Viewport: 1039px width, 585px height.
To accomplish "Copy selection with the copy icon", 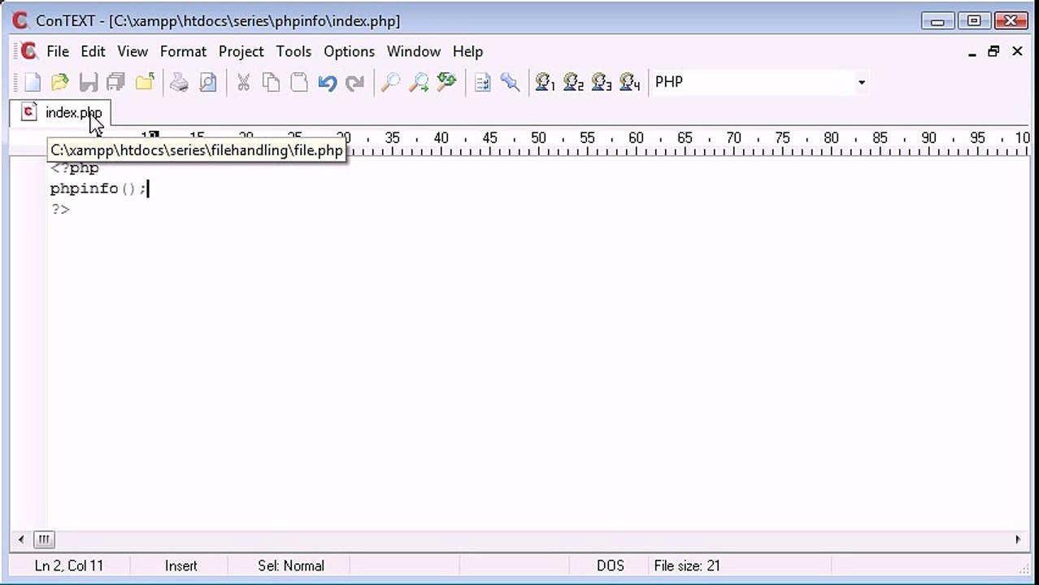I will pyautogui.click(x=272, y=82).
